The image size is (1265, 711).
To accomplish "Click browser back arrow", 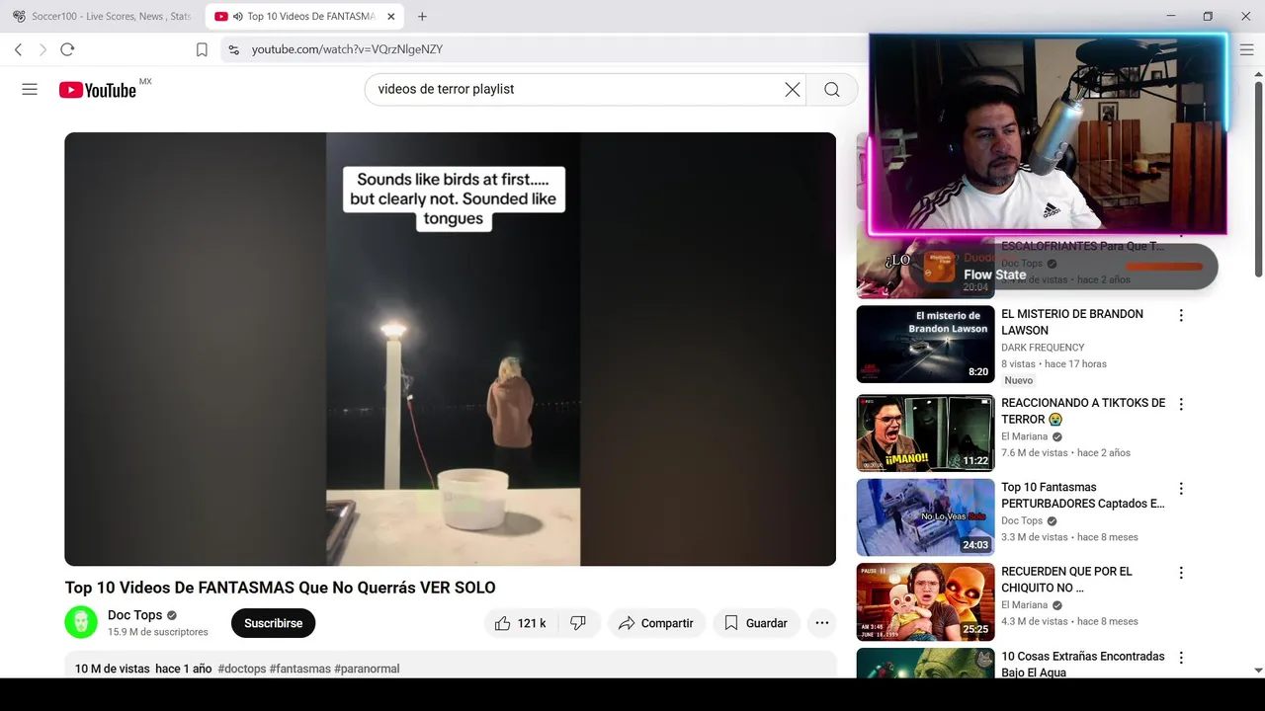I will click(x=18, y=49).
